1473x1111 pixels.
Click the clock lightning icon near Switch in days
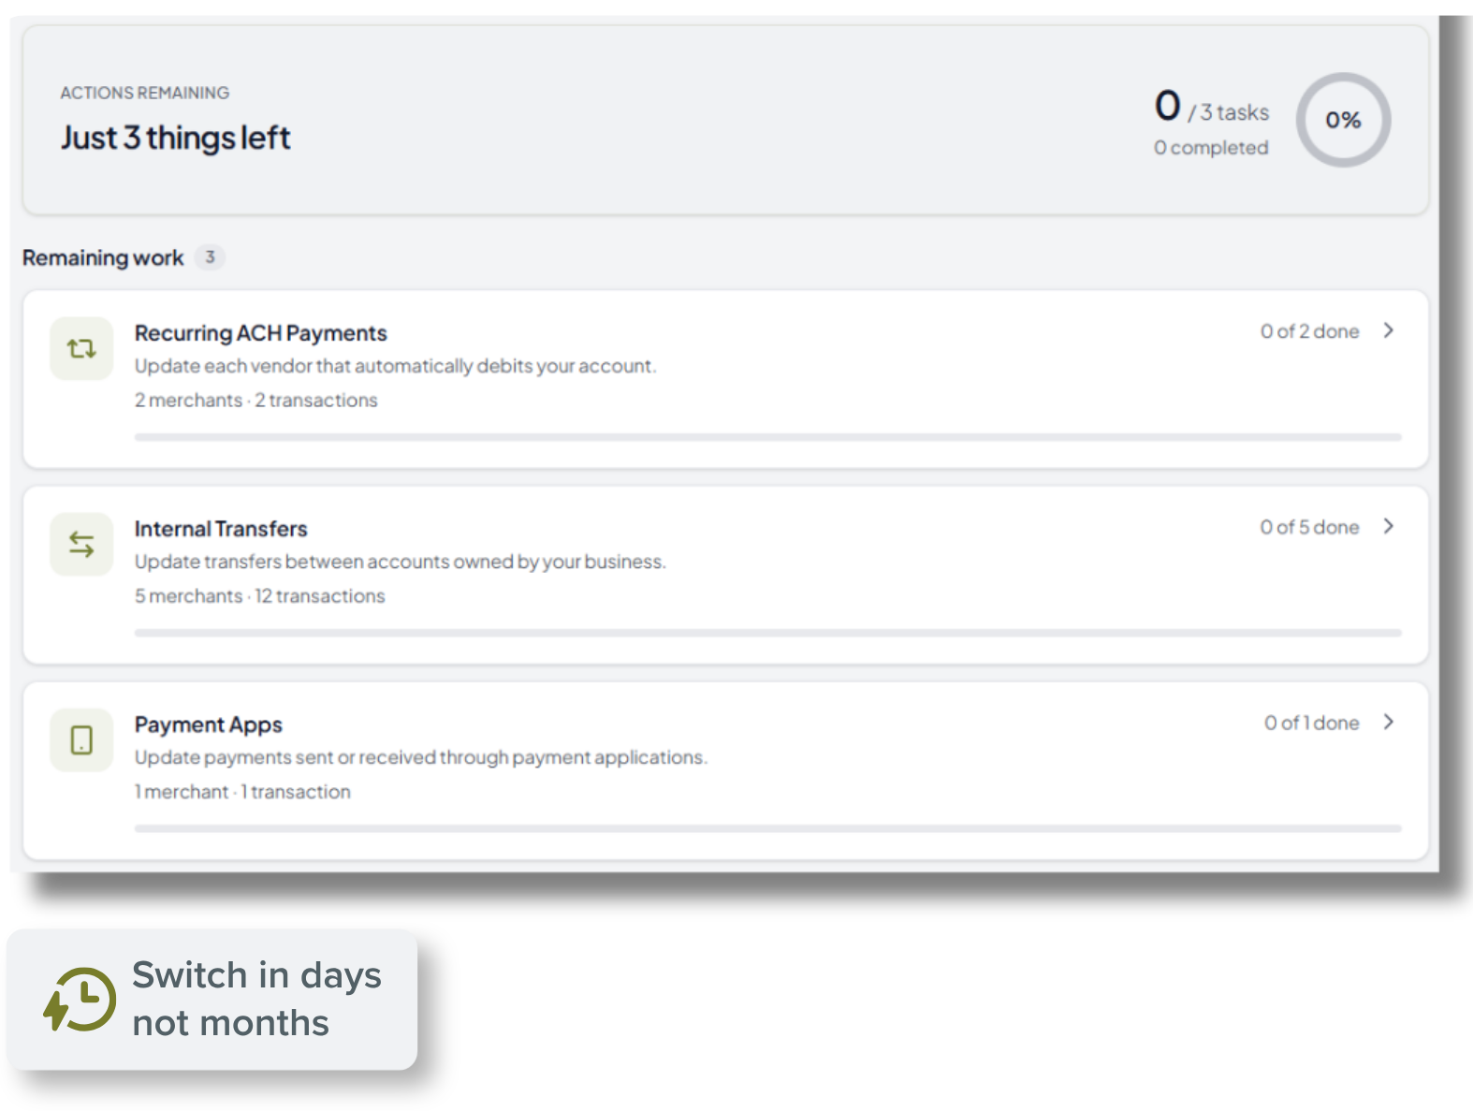point(80,1000)
